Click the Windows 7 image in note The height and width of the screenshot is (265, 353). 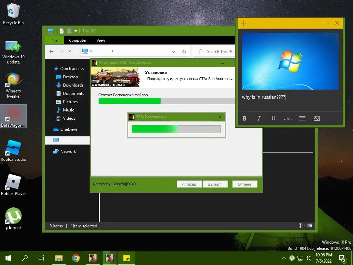point(290,61)
